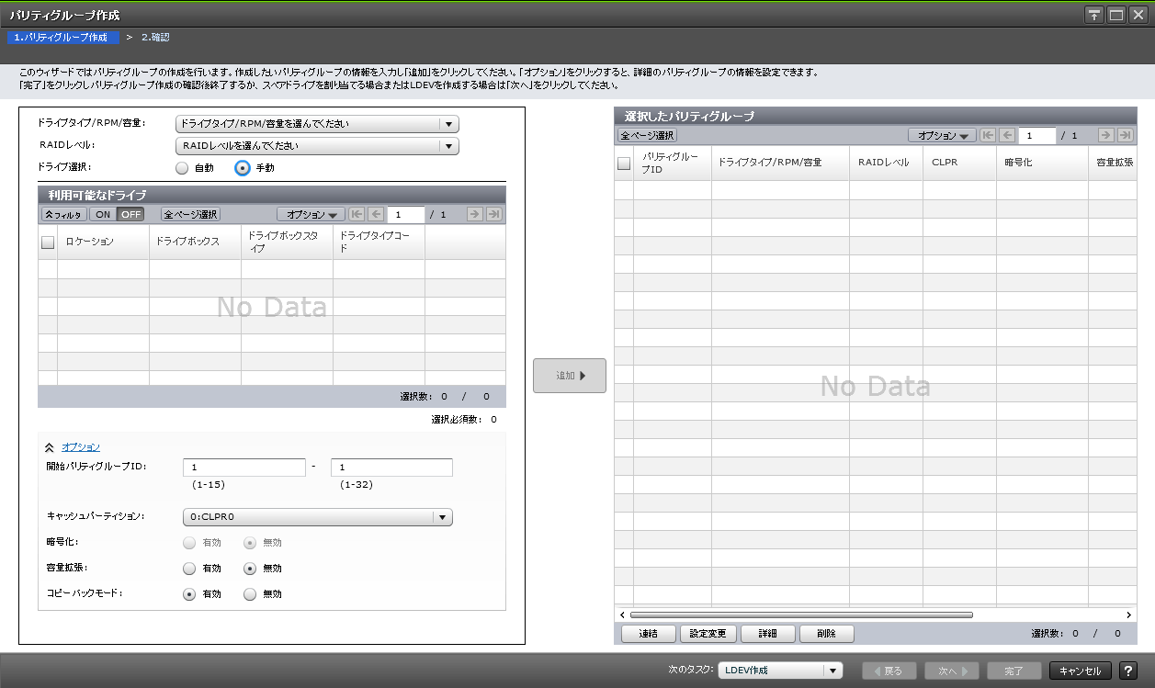Turn filter OFF in the available drives table
The image size is (1155, 688).
[x=130, y=213]
